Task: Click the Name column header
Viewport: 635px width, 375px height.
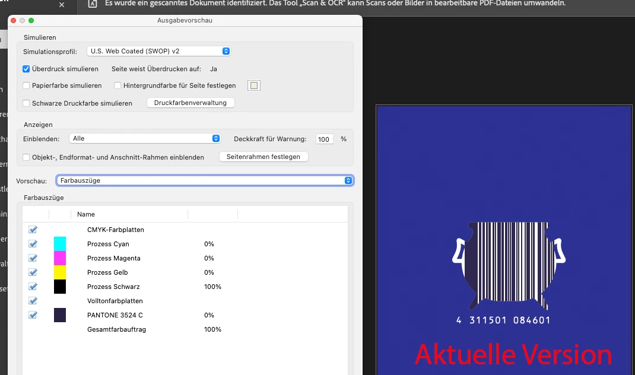Action: (x=86, y=214)
